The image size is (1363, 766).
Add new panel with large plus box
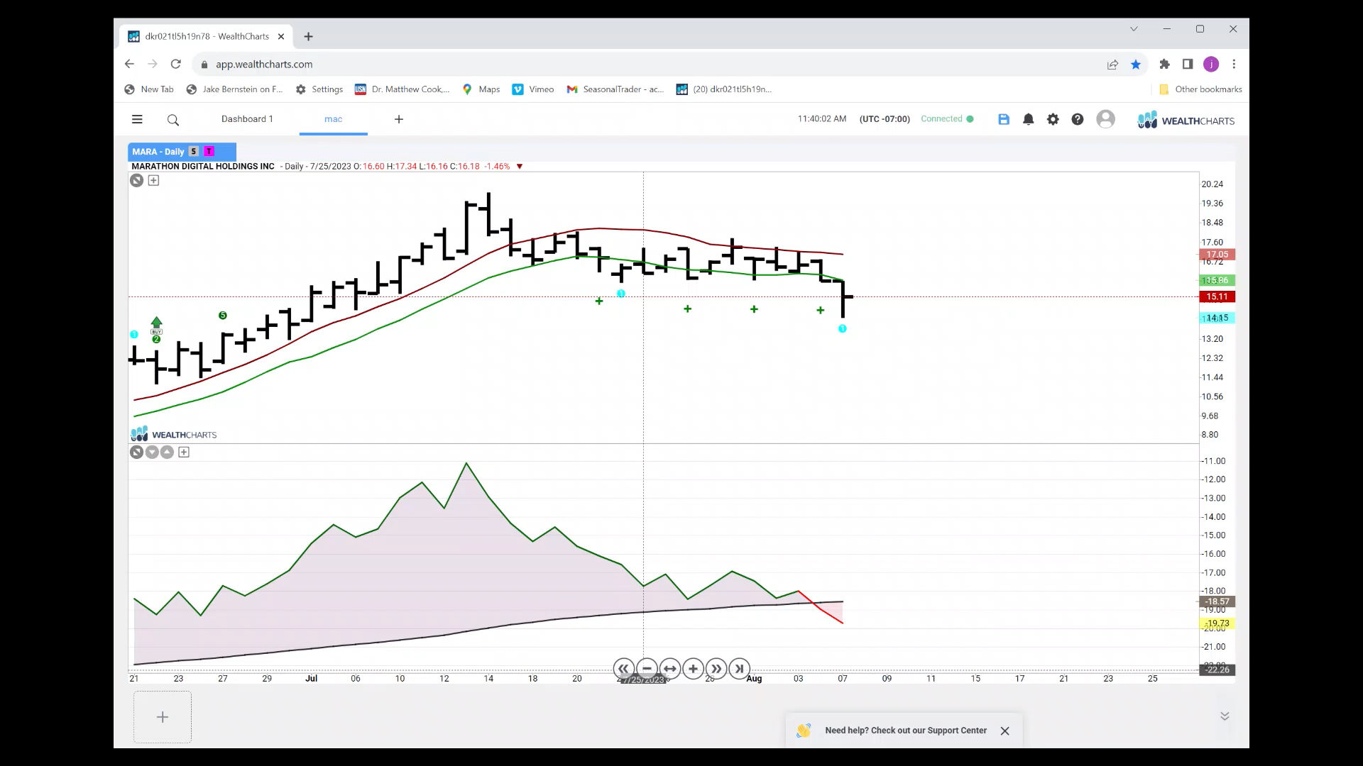click(163, 717)
